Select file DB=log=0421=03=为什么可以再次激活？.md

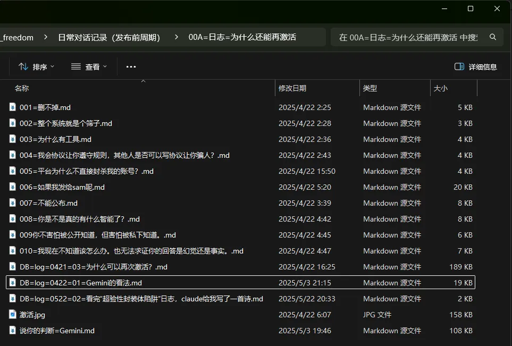tap(94, 267)
